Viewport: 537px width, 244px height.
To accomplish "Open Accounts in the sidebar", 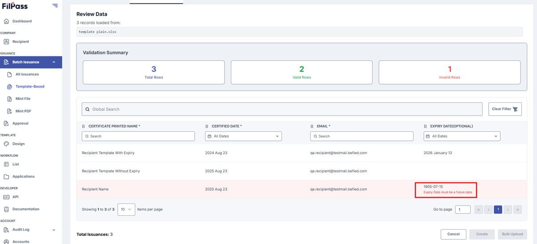I will (x=21, y=241).
